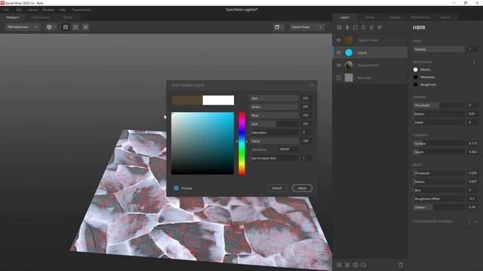
Task: Open the PBR Metalness workflow dropdown
Action: [22, 27]
